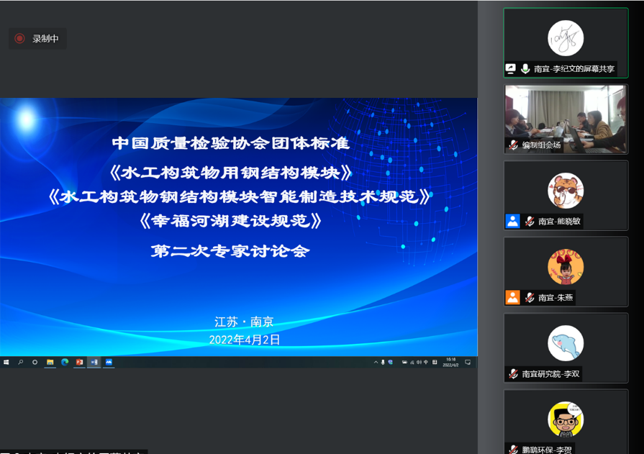
Task: Click the taskbar clock showing 2022/4/2
Action: tap(451, 363)
